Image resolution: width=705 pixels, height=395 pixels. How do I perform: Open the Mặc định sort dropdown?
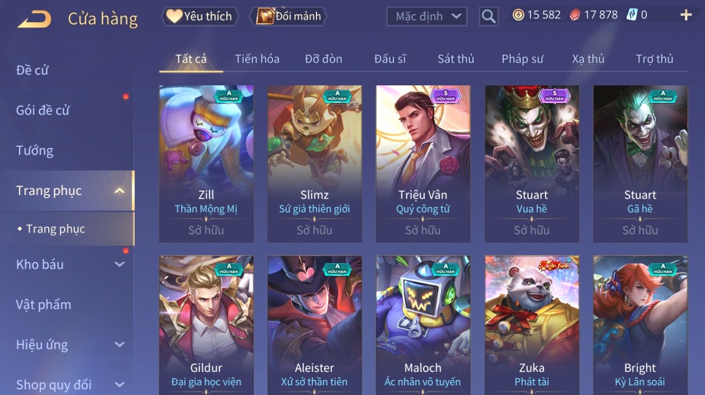[427, 17]
